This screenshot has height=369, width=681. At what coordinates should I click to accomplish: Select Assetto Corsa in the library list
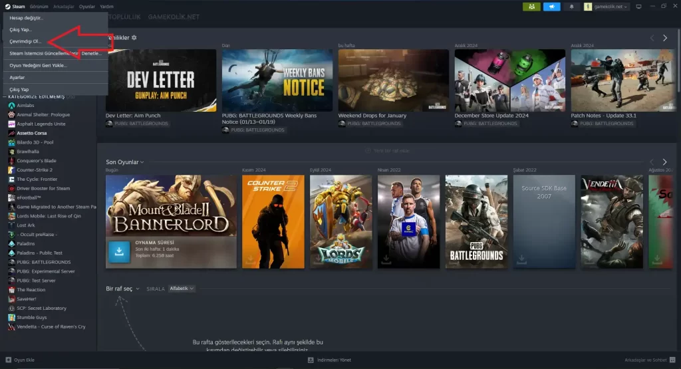(31, 133)
